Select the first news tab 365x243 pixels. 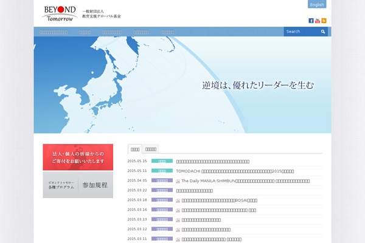coord(135,149)
